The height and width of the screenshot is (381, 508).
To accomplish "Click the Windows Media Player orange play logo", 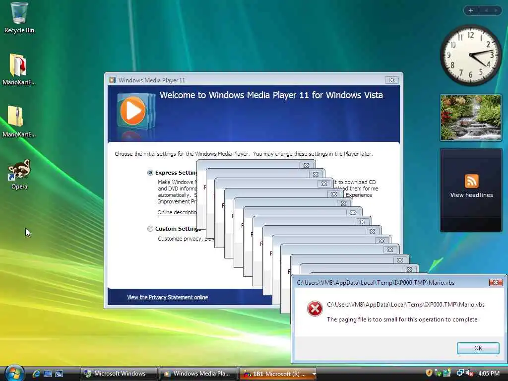I will tap(133, 111).
